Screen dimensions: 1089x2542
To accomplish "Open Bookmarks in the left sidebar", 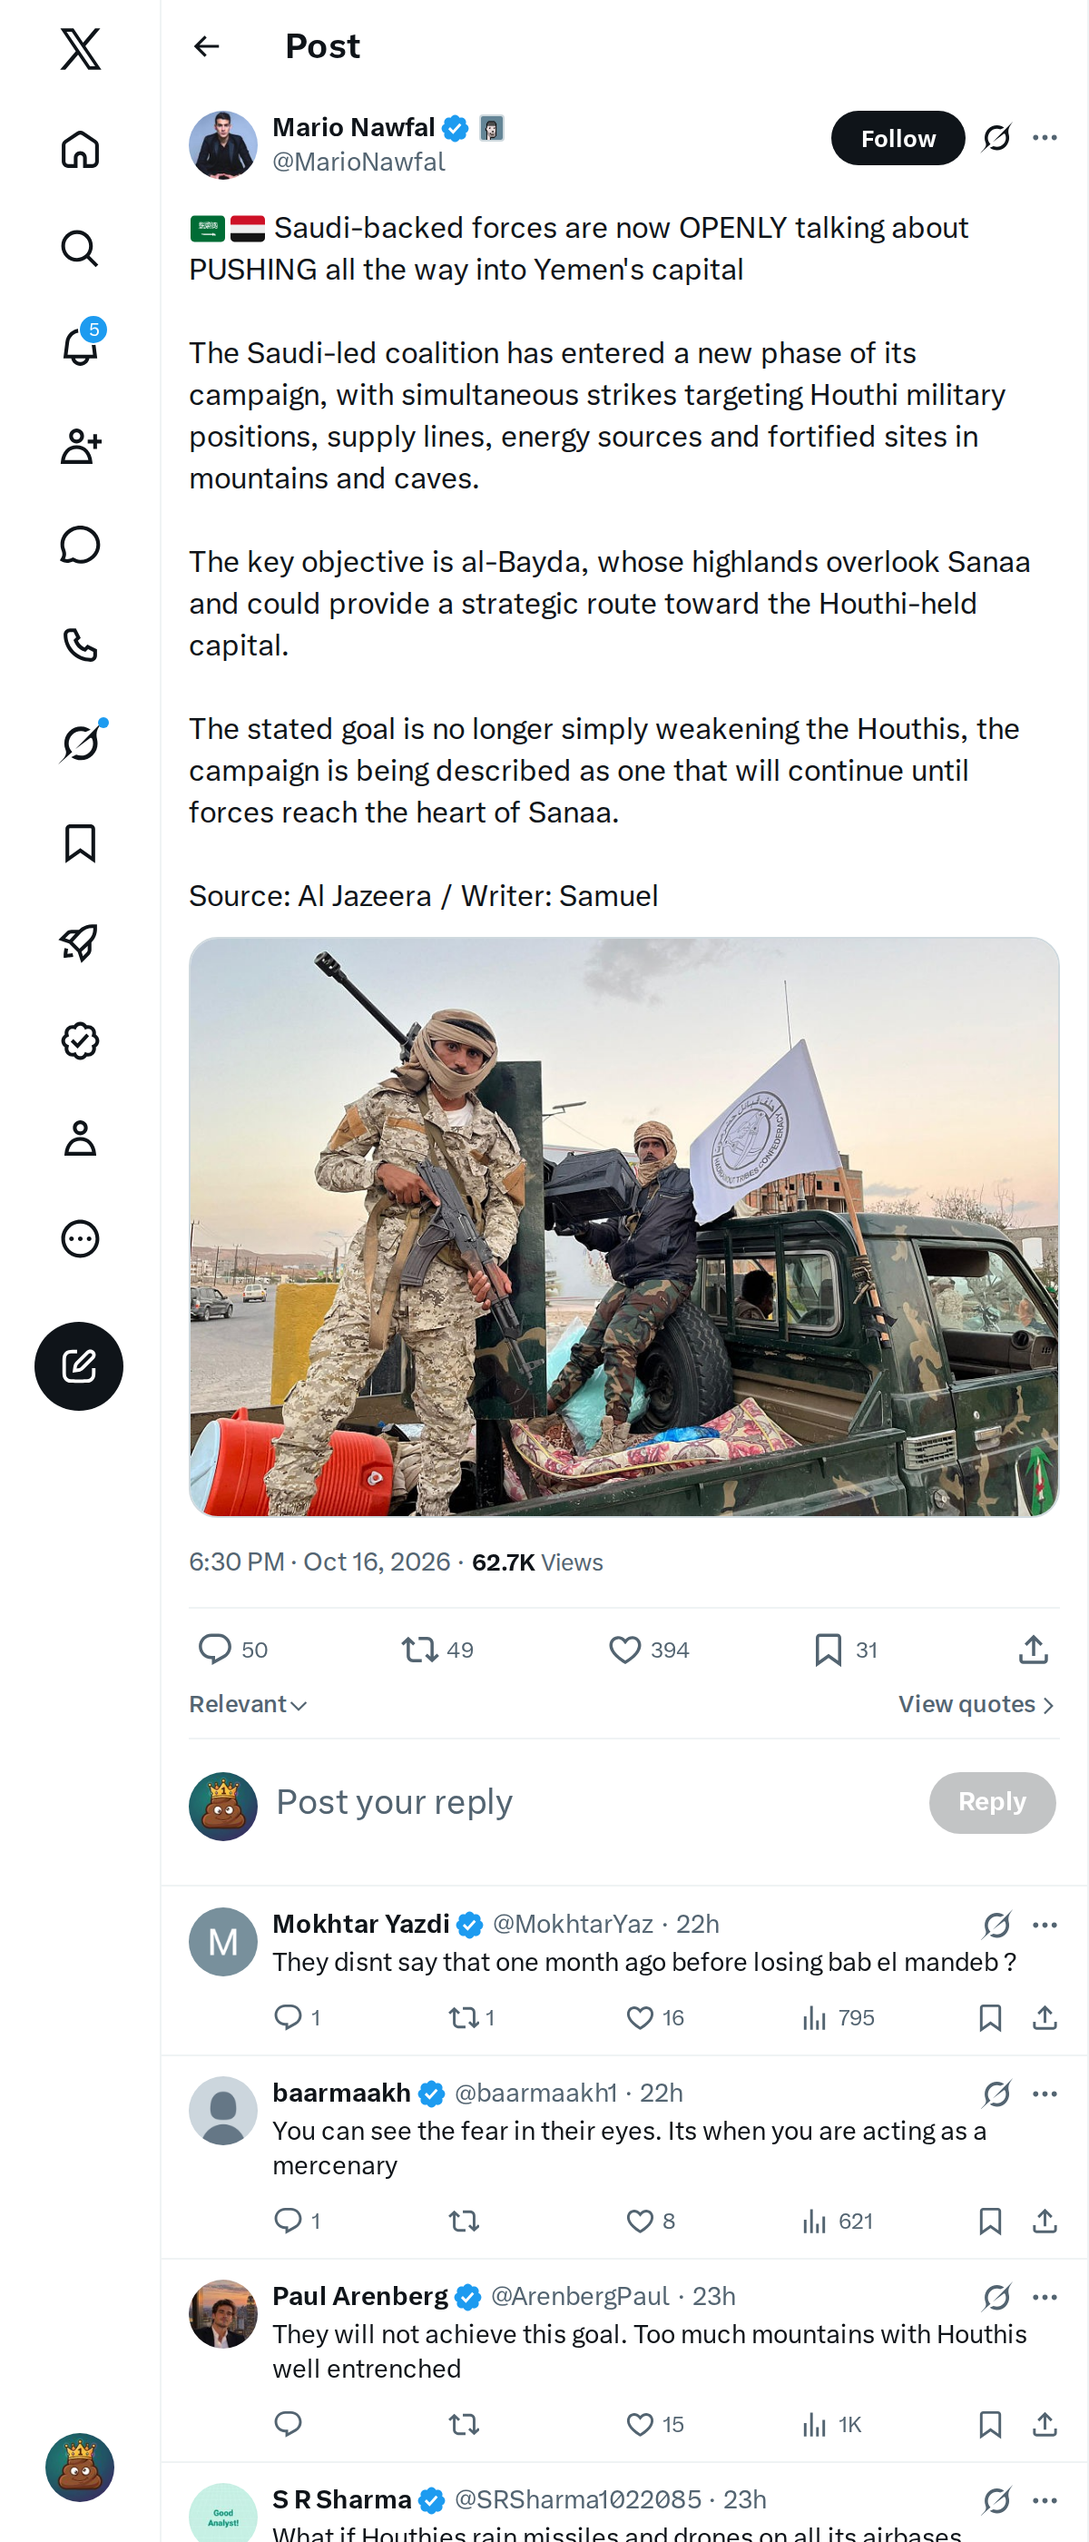I will [80, 842].
